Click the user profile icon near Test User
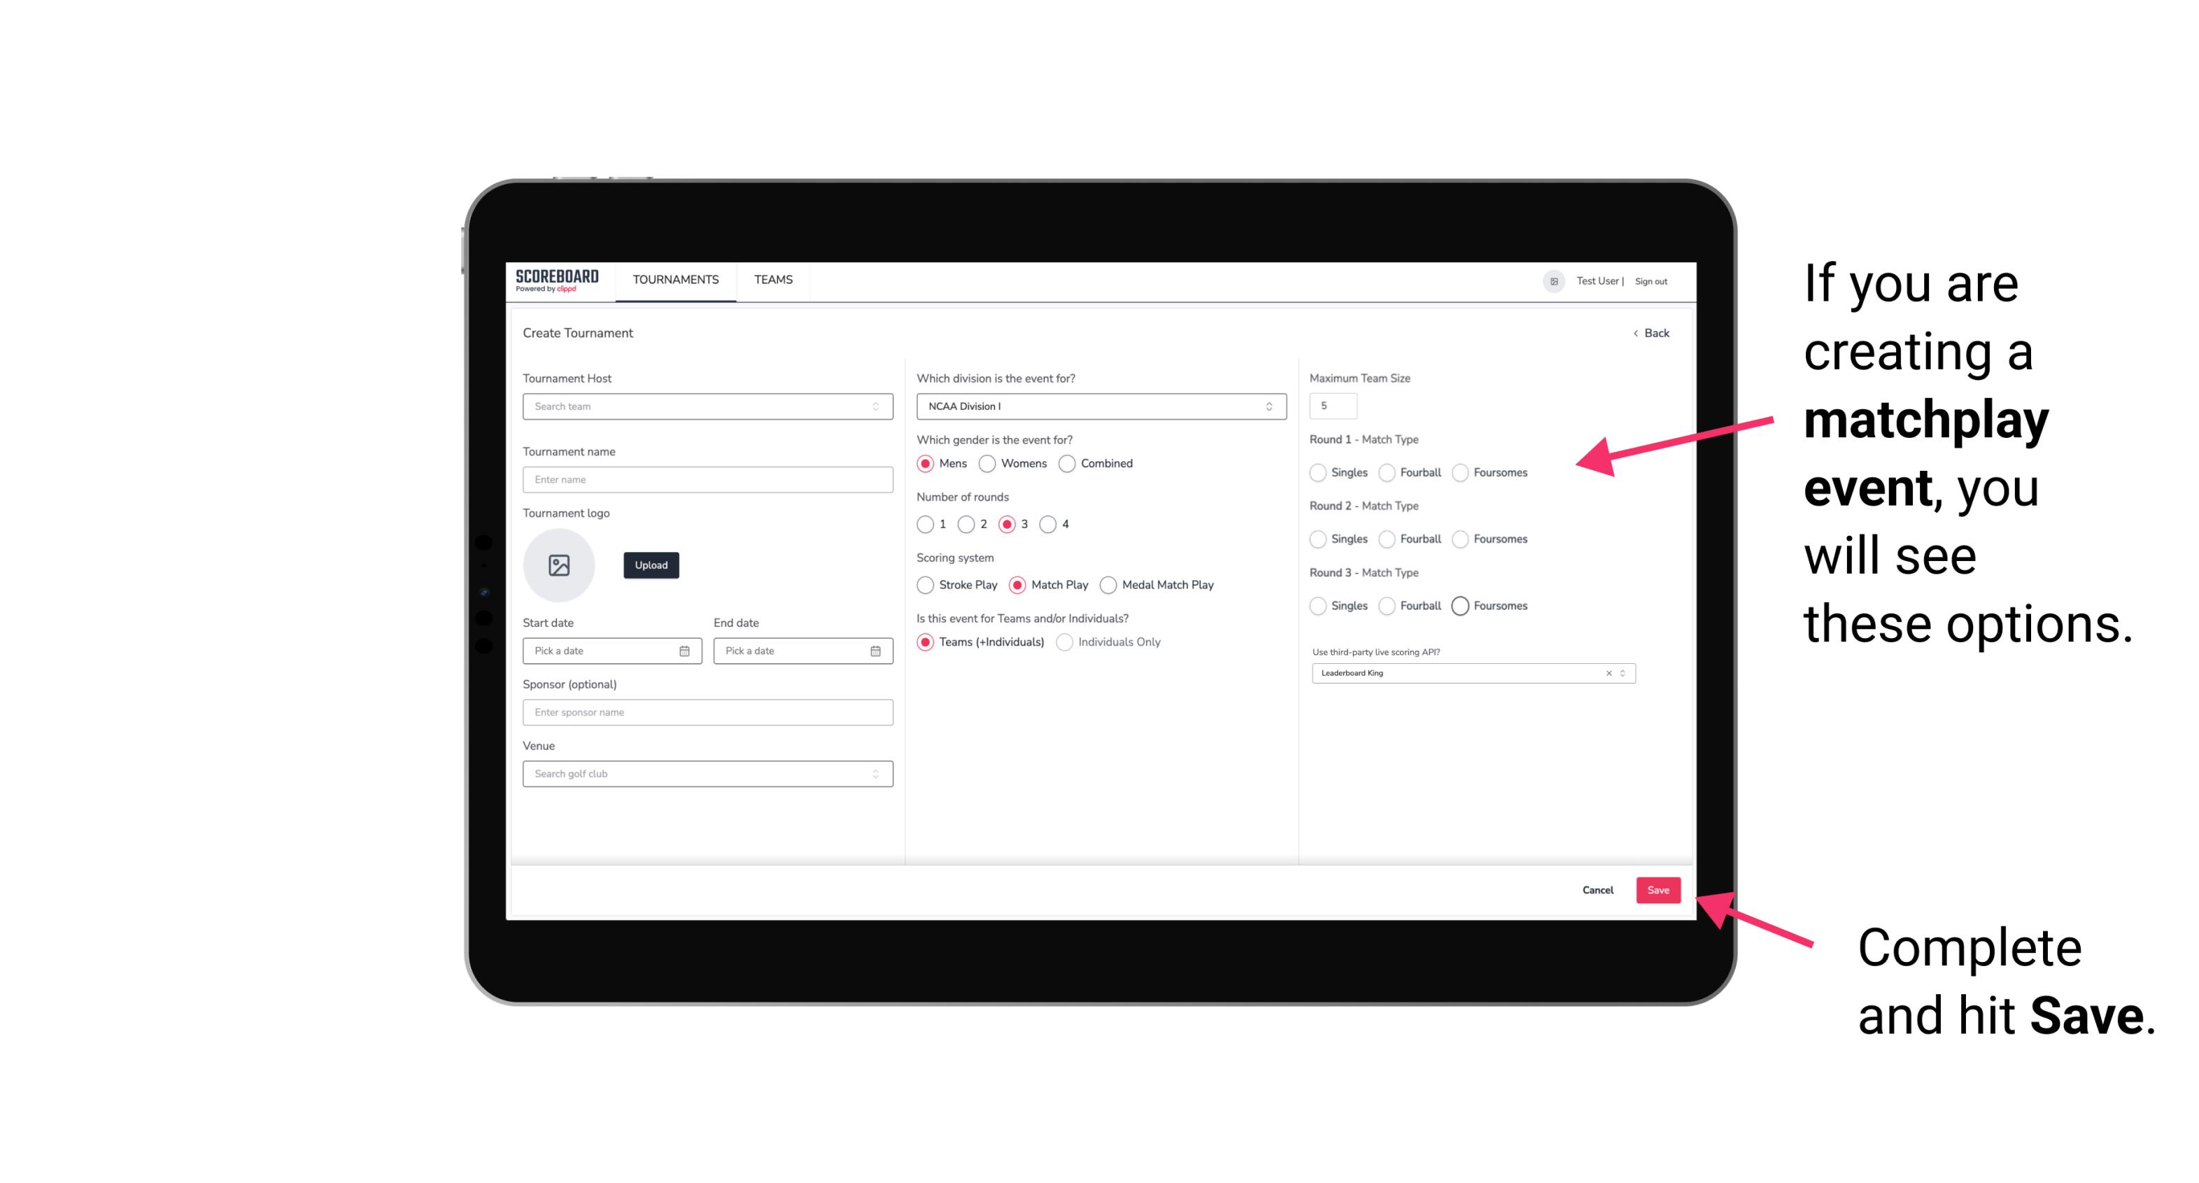Image resolution: width=2199 pixels, height=1183 pixels. [x=1550, y=280]
